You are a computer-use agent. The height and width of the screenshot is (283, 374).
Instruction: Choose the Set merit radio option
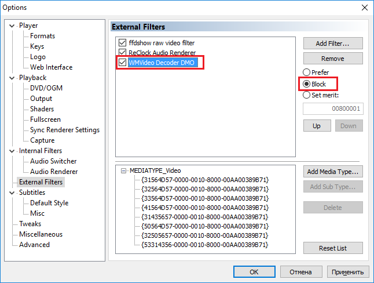tap(307, 95)
